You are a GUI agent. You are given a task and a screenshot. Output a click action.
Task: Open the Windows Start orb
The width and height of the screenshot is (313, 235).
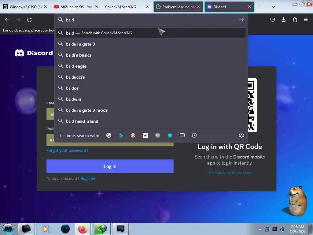[8, 229]
